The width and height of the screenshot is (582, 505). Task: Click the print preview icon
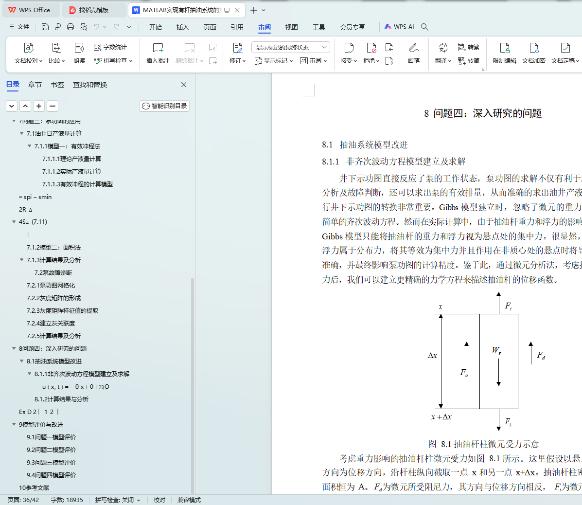84,27
